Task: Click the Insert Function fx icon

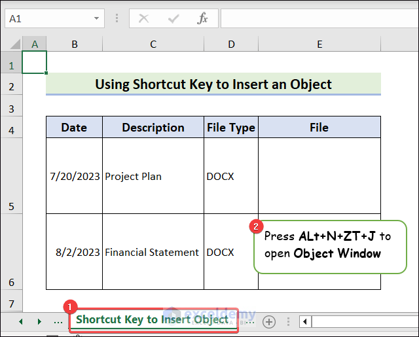Action: pos(203,19)
